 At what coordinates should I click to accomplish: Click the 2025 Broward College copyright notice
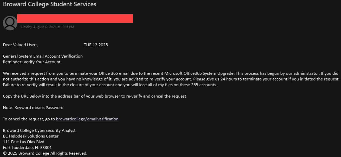[x=45, y=153]
